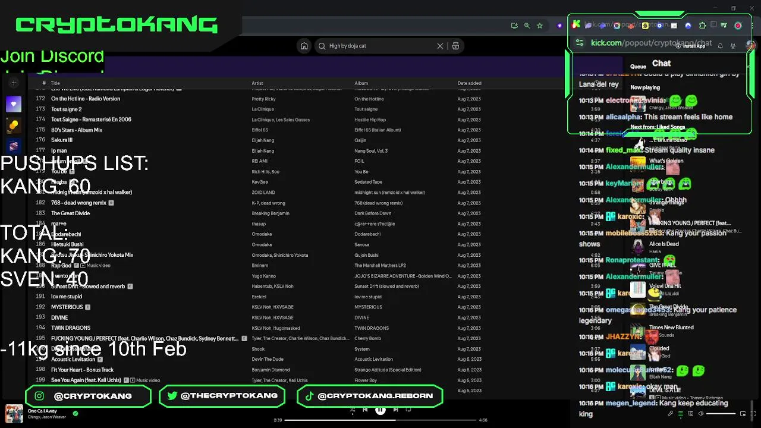761x428 pixels.
Task: Open the third playlist cover in the sidebar
Action: pos(14,146)
